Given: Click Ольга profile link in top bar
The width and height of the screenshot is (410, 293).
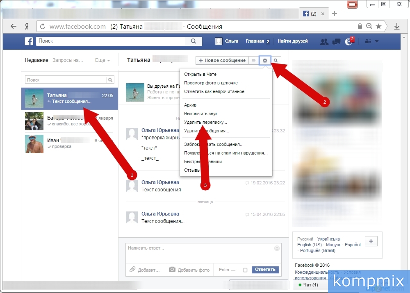Looking at the screenshot, I should [x=227, y=41].
